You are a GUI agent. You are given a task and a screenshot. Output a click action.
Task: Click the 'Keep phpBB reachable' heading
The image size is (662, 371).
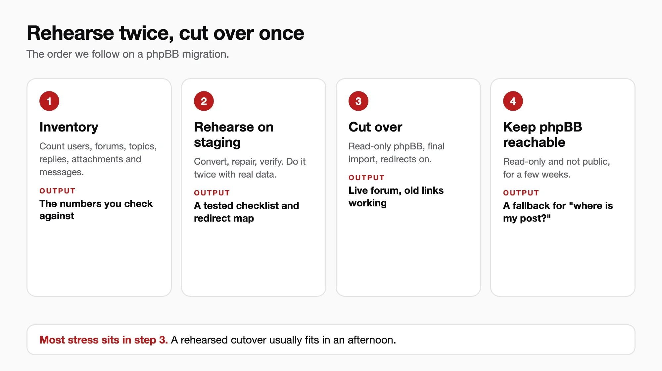pyautogui.click(x=543, y=134)
